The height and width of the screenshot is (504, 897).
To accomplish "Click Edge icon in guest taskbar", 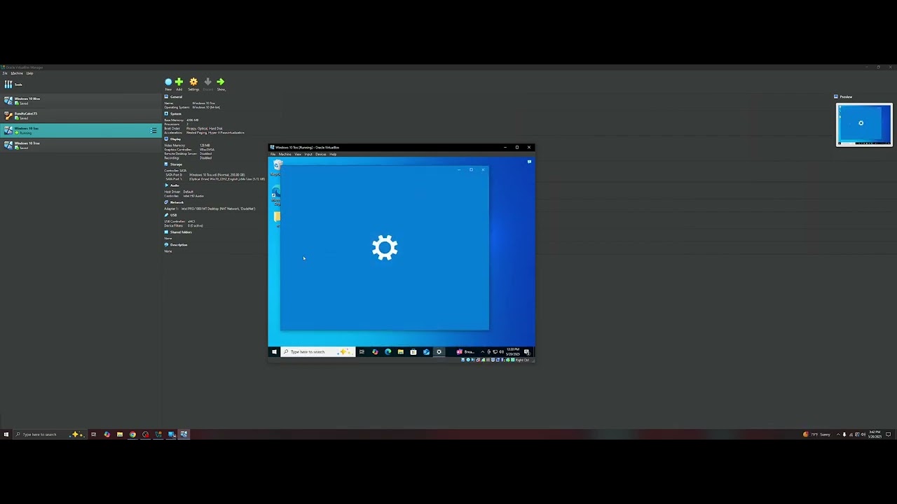I will coord(388,352).
